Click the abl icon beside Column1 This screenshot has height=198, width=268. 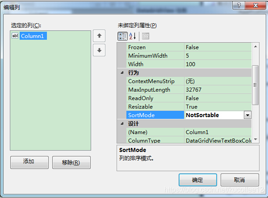coord(15,36)
